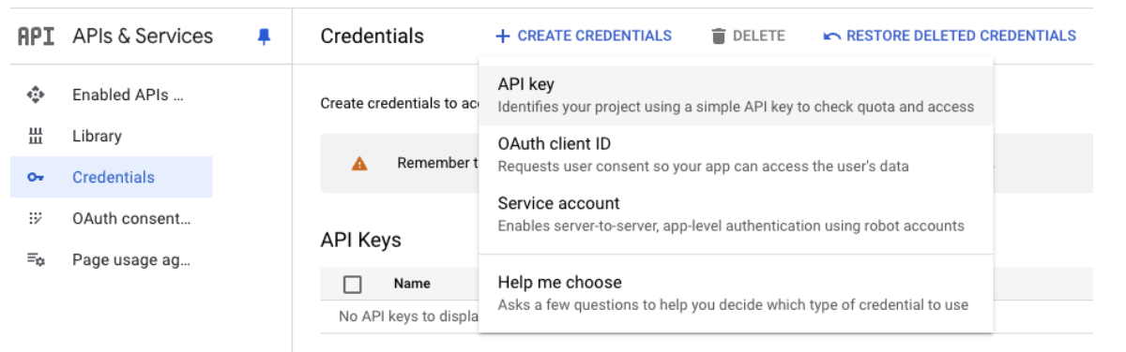This screenshot has width=1126, height=352.
Task: Click the Name column header
Action: (x=412, y=284)
